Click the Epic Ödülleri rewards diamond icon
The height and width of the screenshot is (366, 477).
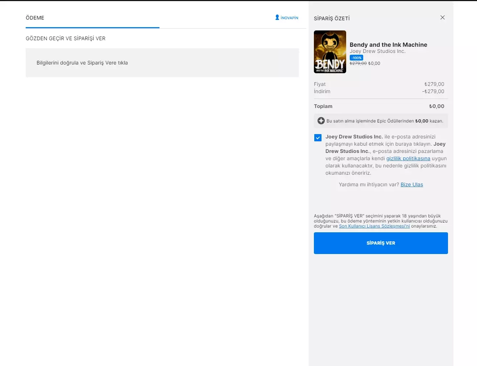(x=321, y=120)
